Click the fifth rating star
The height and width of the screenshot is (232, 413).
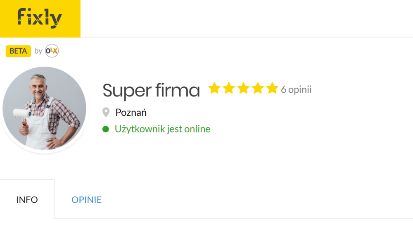coord(272,88)
